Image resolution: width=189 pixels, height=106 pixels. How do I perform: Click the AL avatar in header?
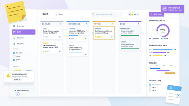tap(132, 14)
